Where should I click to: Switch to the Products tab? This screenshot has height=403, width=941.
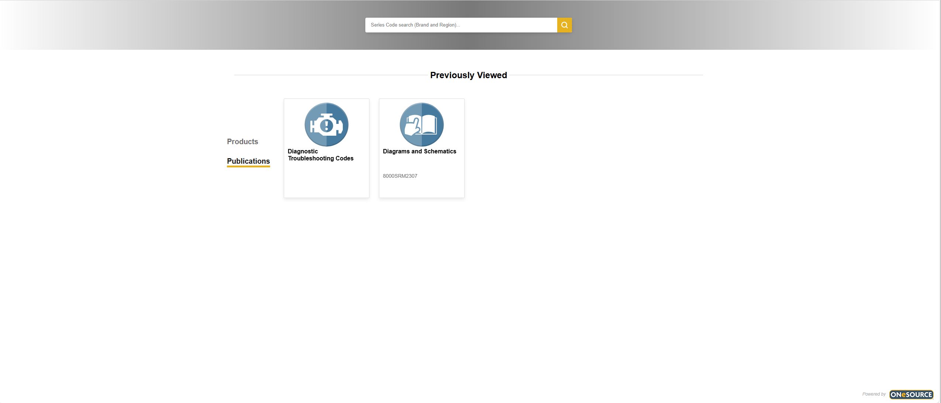(242, 142)
